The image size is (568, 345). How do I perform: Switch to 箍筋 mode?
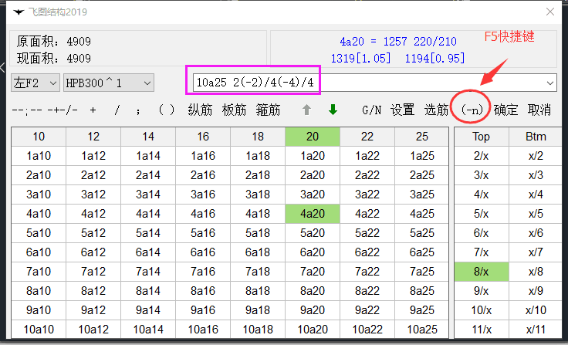268,110
